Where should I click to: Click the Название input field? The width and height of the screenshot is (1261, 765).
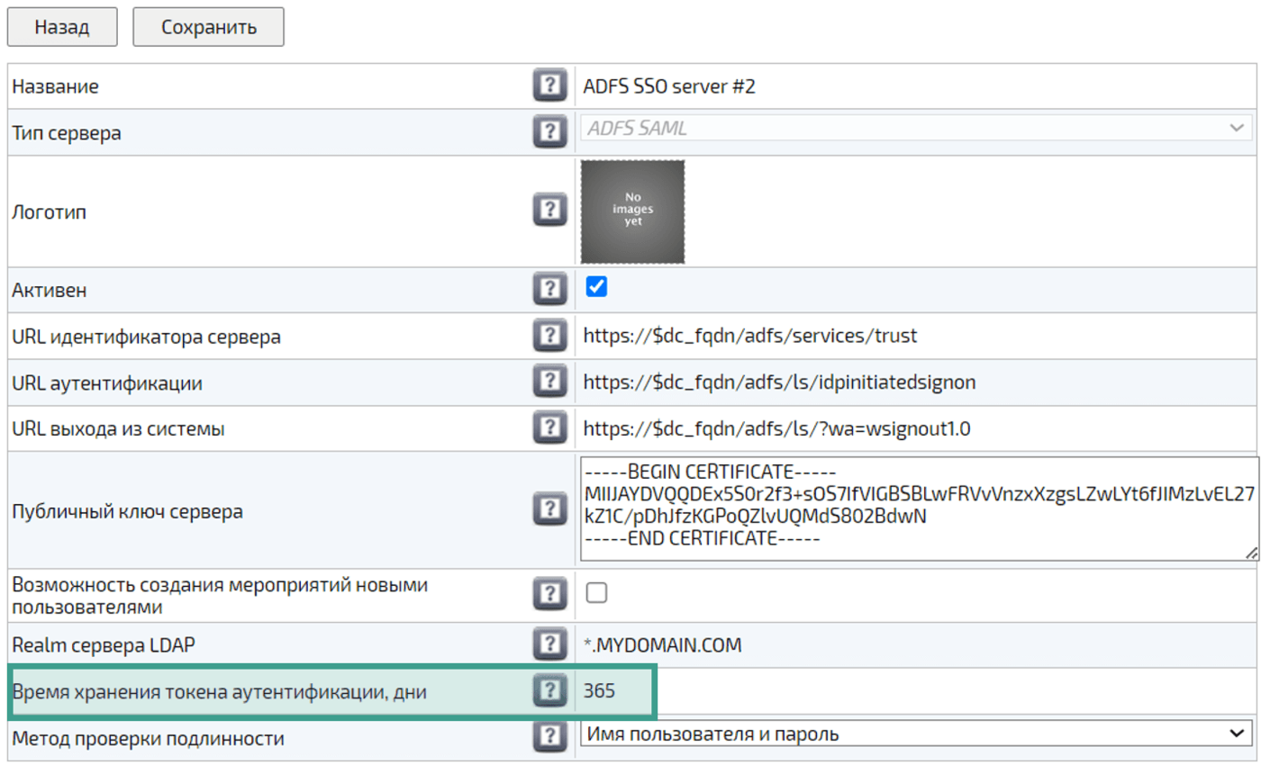pos(916,86)
